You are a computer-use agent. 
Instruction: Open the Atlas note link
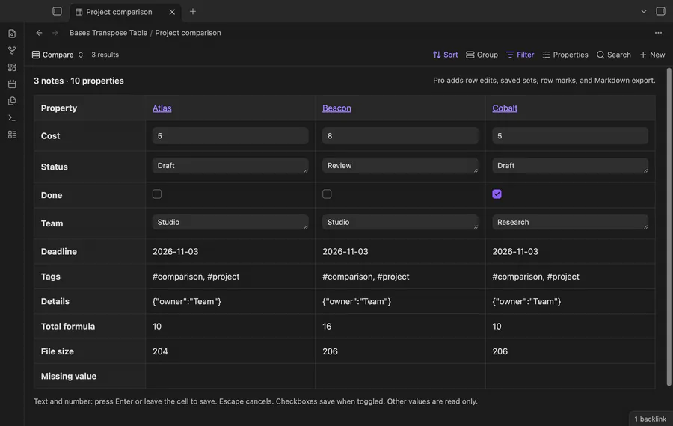click(162, 108)
